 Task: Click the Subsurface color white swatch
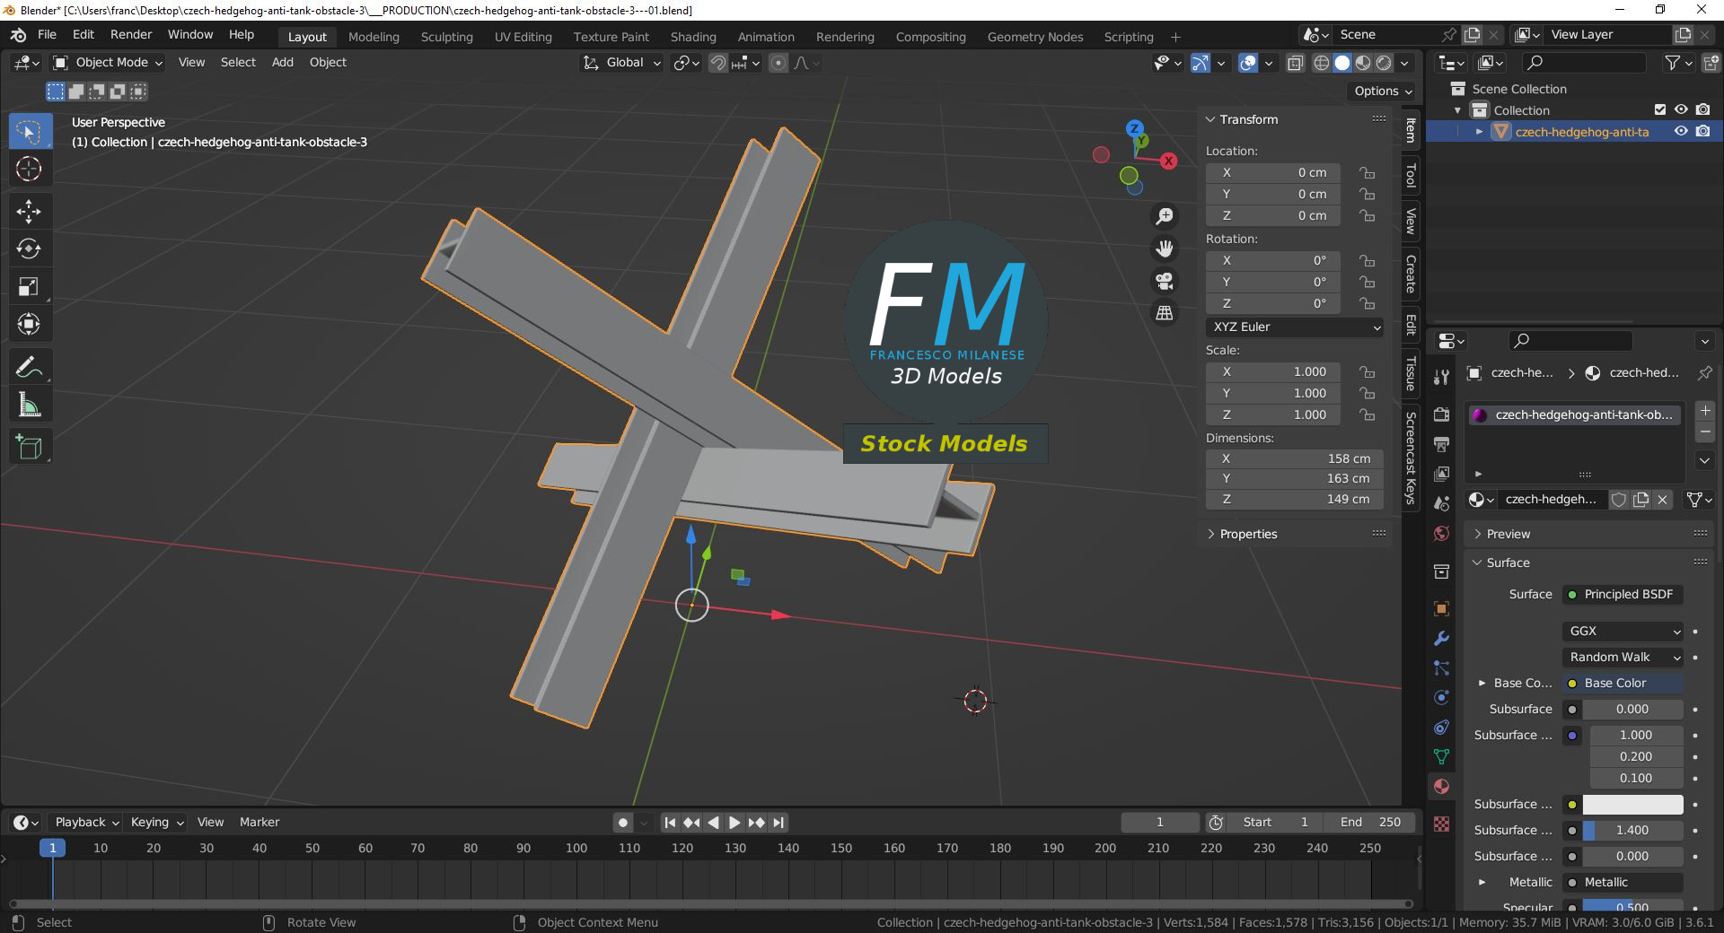click(1632, 804)
